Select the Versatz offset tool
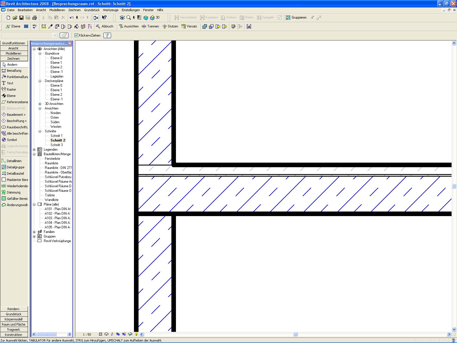The width and height of the screenshot is (457, 343). click(189, 26)
